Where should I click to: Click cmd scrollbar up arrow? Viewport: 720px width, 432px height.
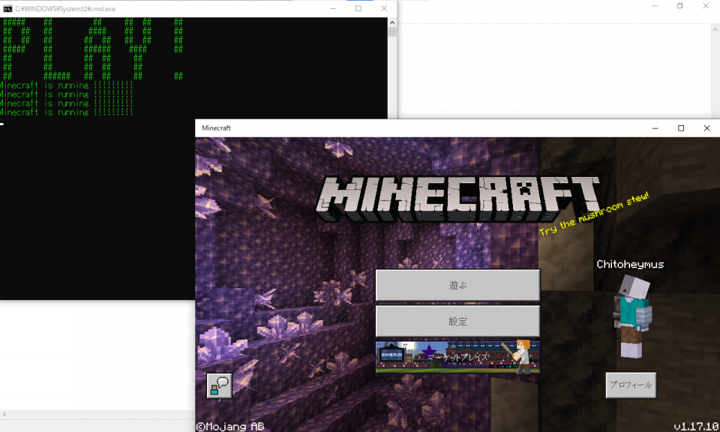(392, 22)
